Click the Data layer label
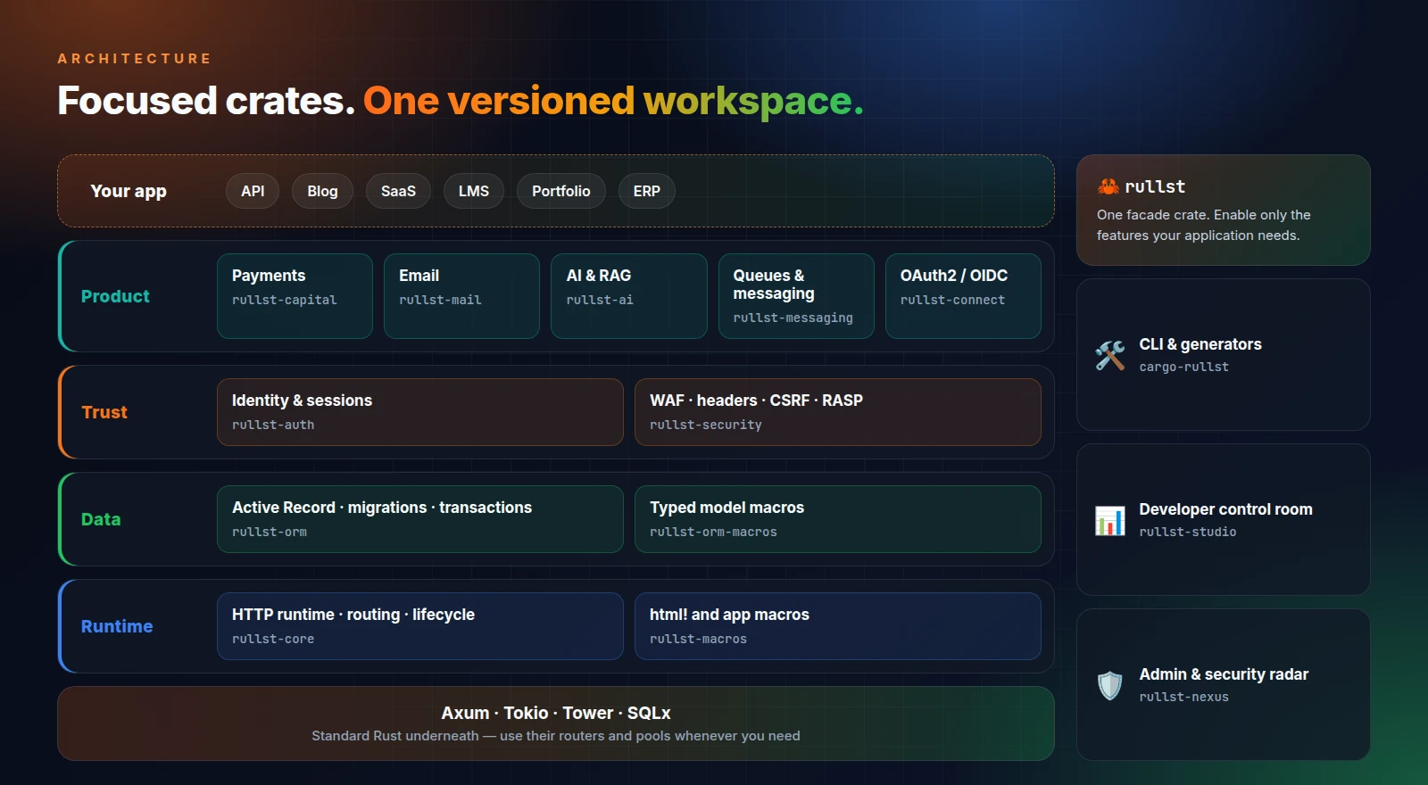 tap(101, 519)
